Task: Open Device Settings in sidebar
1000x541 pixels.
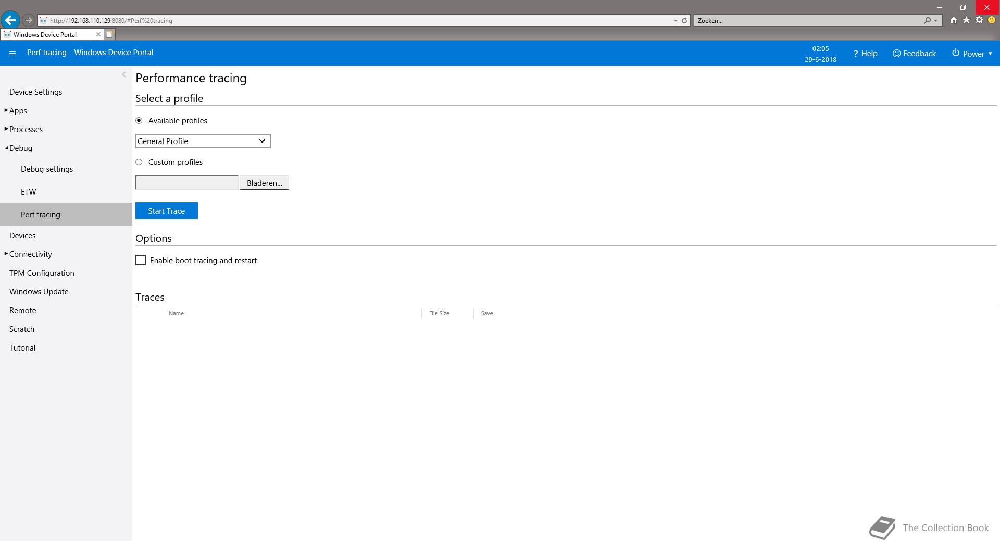Action: [35, 92]
